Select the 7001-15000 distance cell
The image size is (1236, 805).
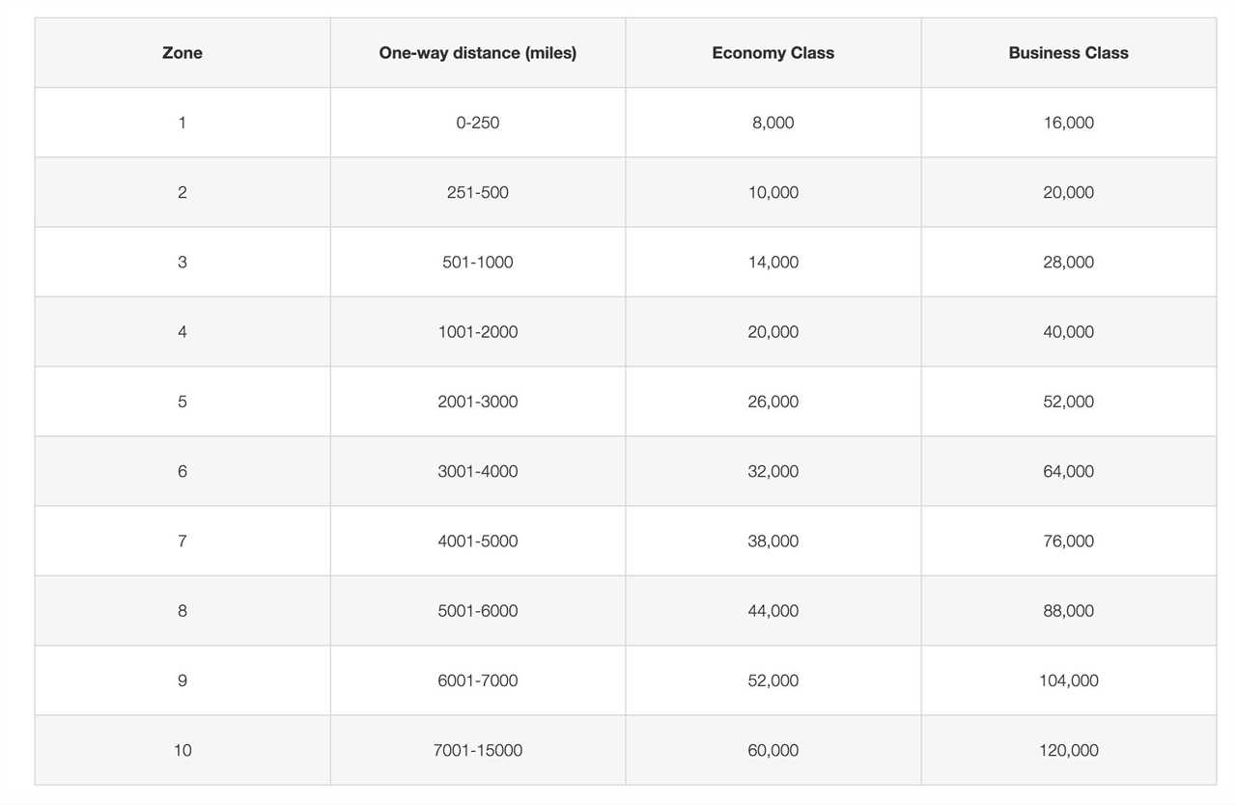[478, 750]
